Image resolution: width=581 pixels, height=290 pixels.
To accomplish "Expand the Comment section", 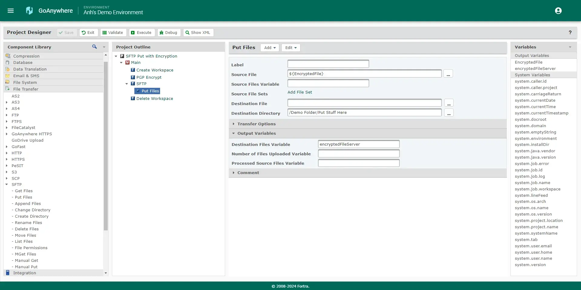I will 248,173.
